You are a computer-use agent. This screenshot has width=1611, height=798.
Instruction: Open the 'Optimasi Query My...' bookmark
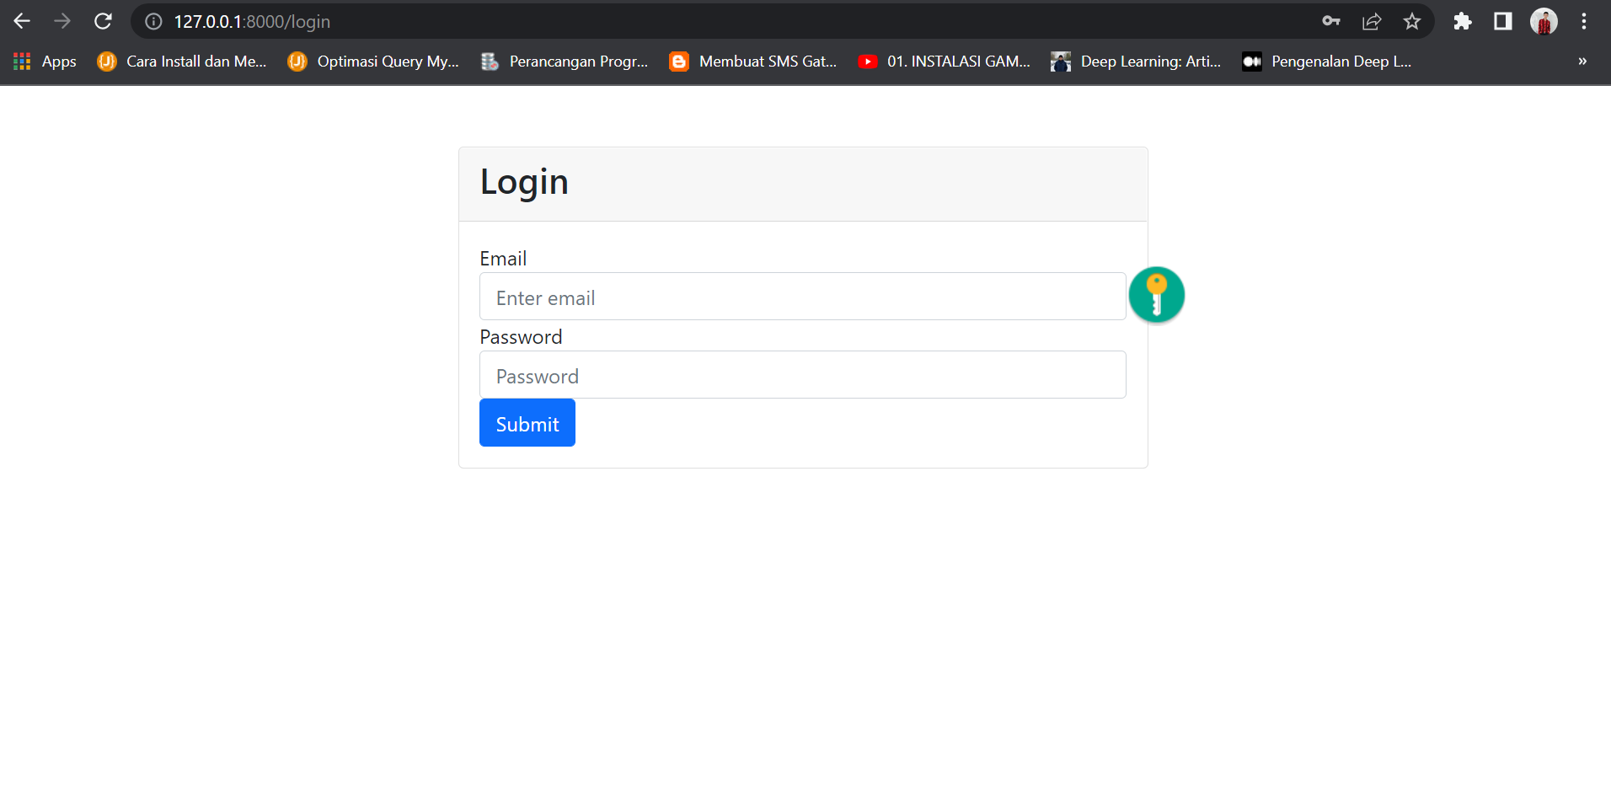pyautogui.click(x=373, y=62)
